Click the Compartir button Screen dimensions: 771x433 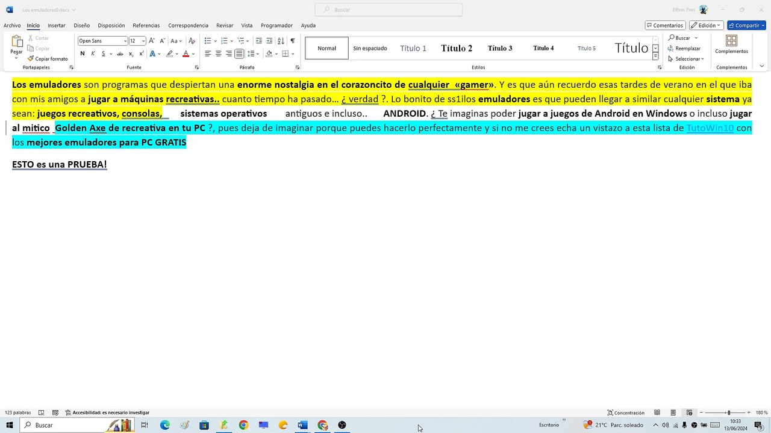coord(746,25)
